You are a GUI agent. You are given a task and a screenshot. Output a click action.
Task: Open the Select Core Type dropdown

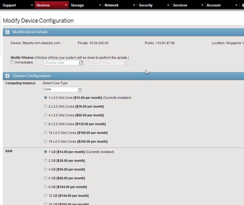point(63,89)
